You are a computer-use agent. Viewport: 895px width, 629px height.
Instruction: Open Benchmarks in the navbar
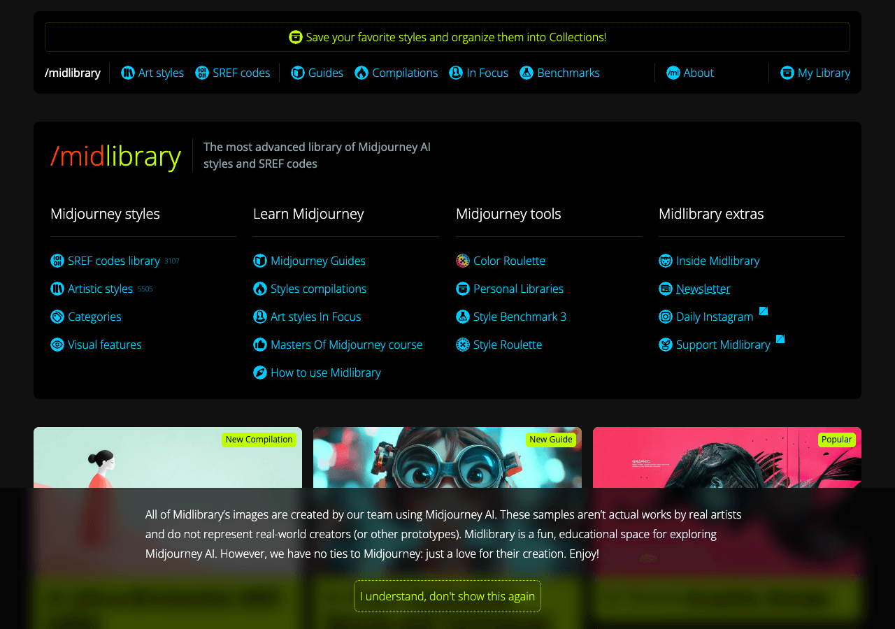click(560, 73)
